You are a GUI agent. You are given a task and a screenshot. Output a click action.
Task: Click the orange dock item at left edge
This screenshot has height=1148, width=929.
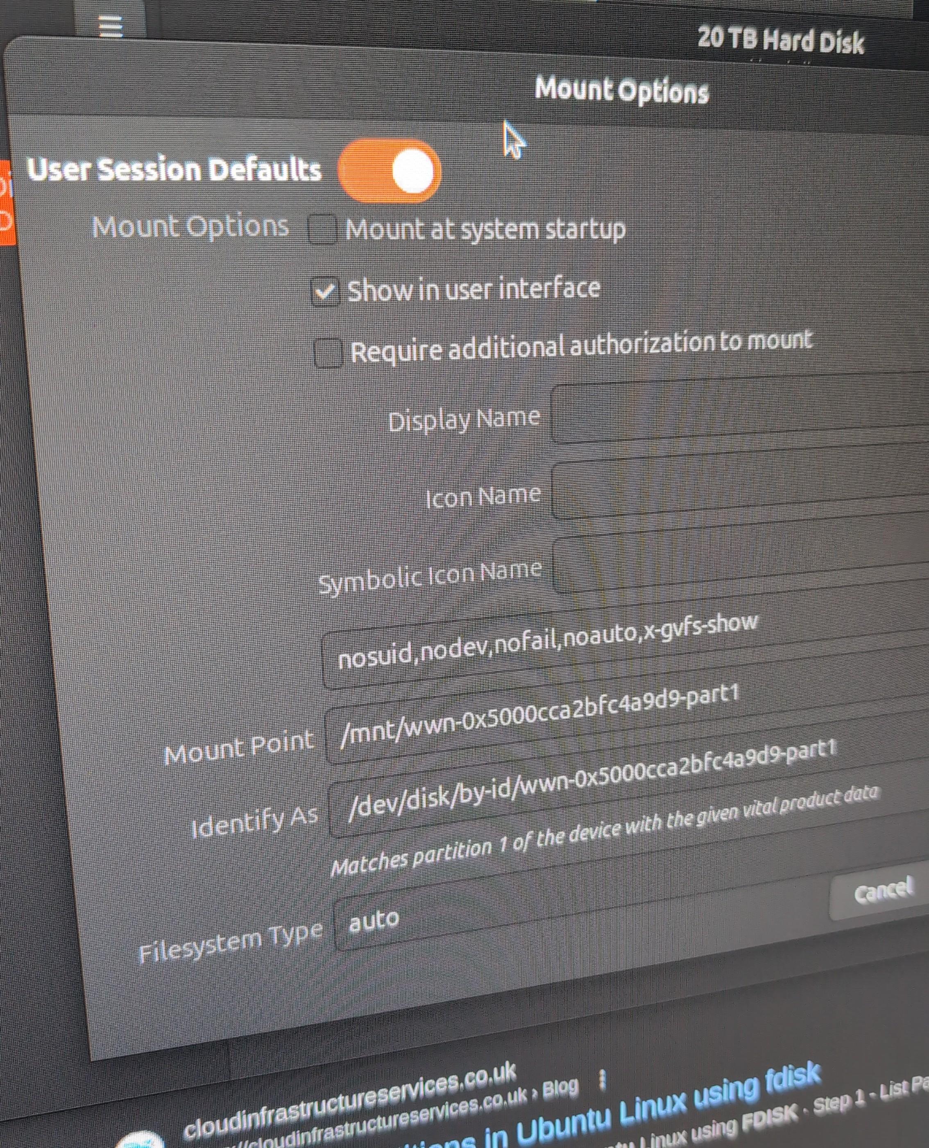point(7,203)
